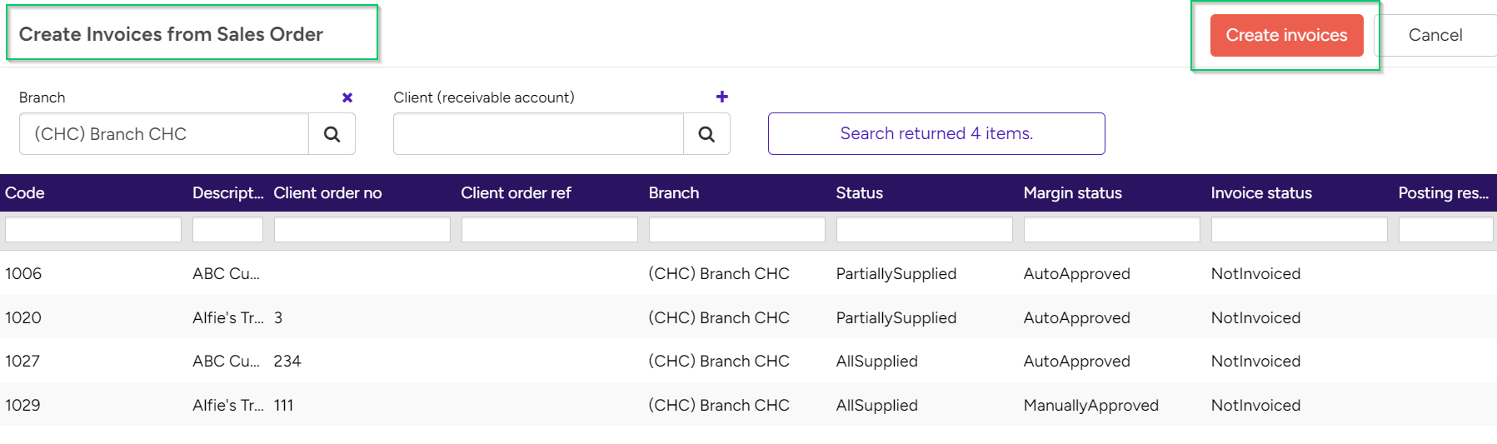Sort by the Client order ref header
The image size is (1497, 444).
(516, 192)
